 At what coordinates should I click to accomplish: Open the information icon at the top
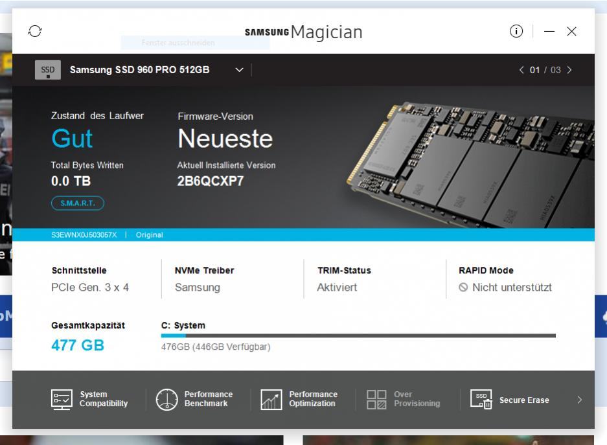(x=516, y=31)
